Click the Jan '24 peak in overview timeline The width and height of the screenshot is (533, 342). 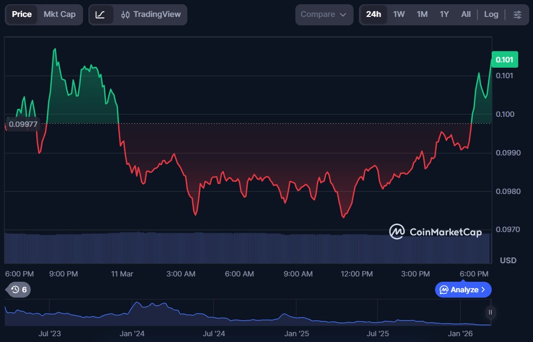click(138, 304)
